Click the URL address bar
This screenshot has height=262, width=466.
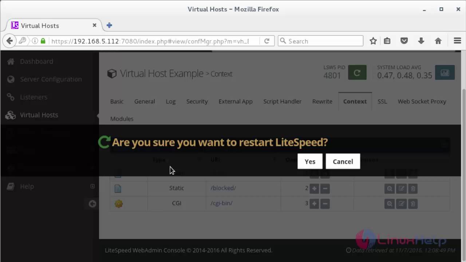[x=150, y=41]
